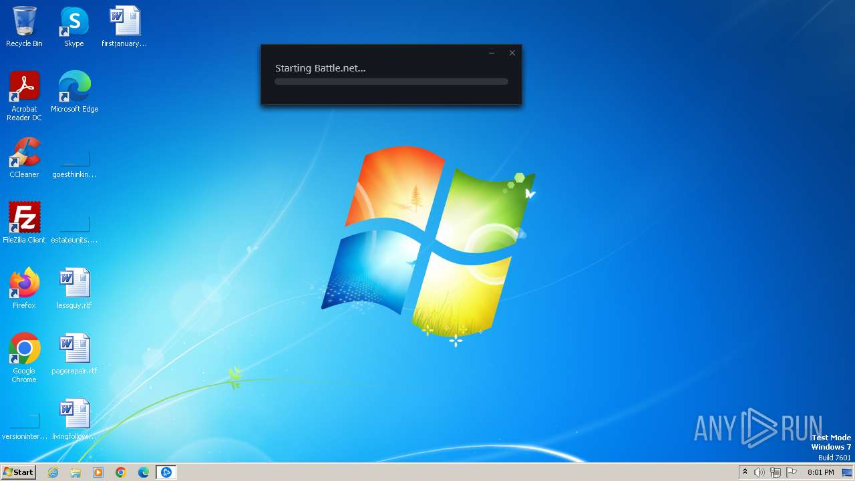Open the Action Center flag icon

point(792,472)
